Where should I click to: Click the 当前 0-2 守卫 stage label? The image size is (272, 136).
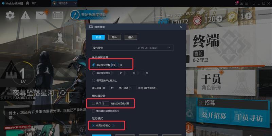(x=201, y=57)
